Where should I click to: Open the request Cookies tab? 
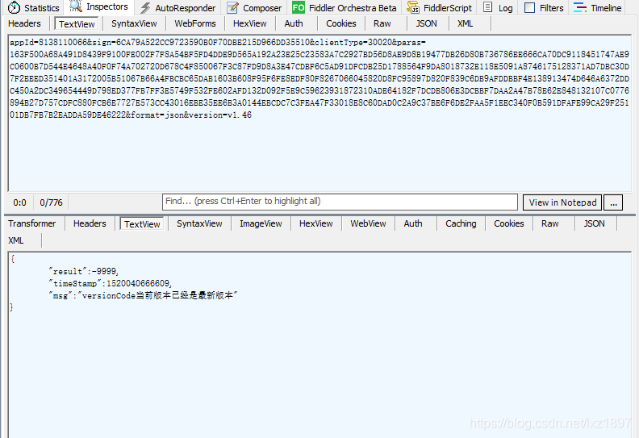pyautogui.click(x=341, y=23)
